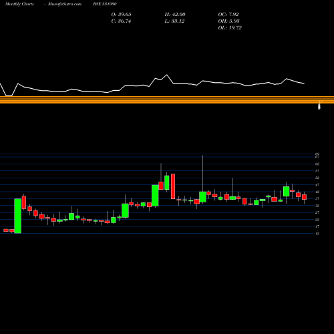Viewport: 334px width, 334px height.
Task: Click the 27 price axis label
Action: [317, 212]
